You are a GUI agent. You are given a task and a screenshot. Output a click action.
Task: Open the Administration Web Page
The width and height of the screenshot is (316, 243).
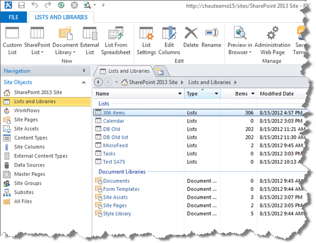tap(272, 41)
